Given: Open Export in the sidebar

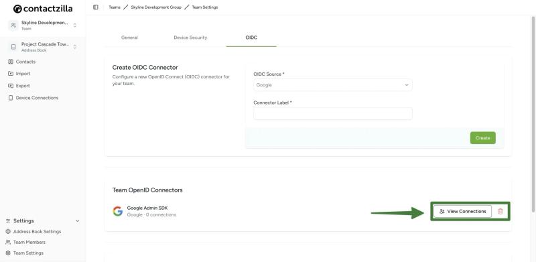Looking at the screenshot, I should pos(23,86).
